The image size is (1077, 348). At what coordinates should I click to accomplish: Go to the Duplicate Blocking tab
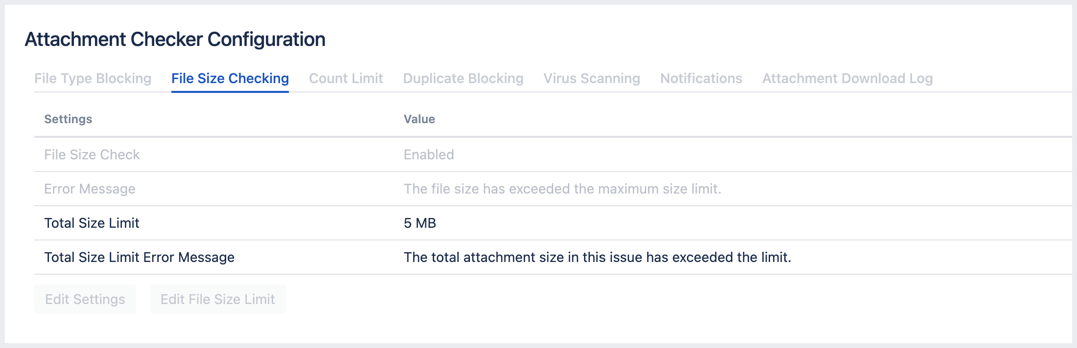pyautogui.click(x=463, y=79)
